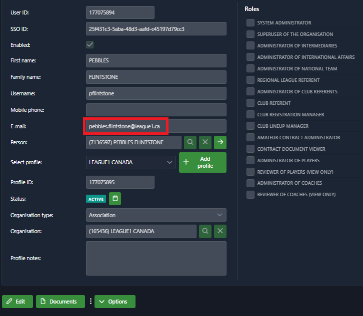Remove LEAGUE1 CANADA organisation with X icon
This screenshot has width=363, height=316.
pos(220,232)
